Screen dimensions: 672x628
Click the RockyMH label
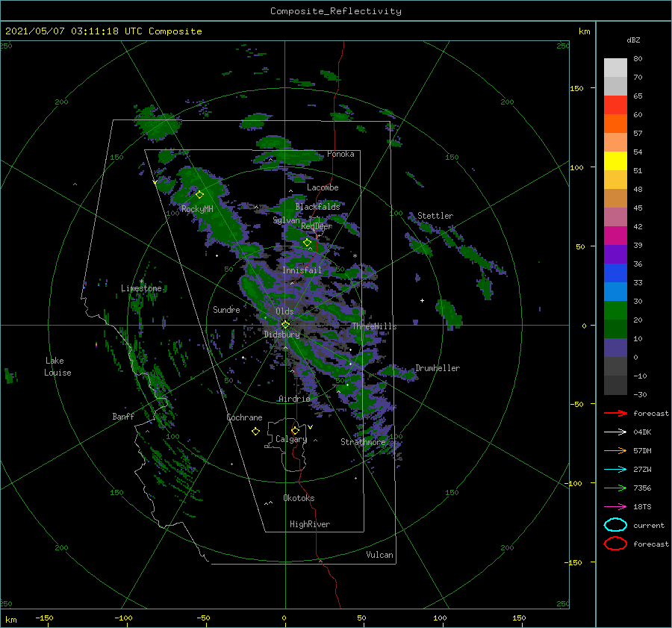(197, 209)
